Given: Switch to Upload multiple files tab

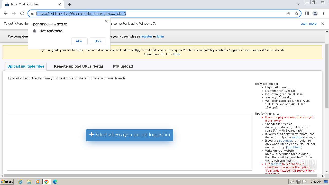Looking at the screenshot, I should [26, 66].
